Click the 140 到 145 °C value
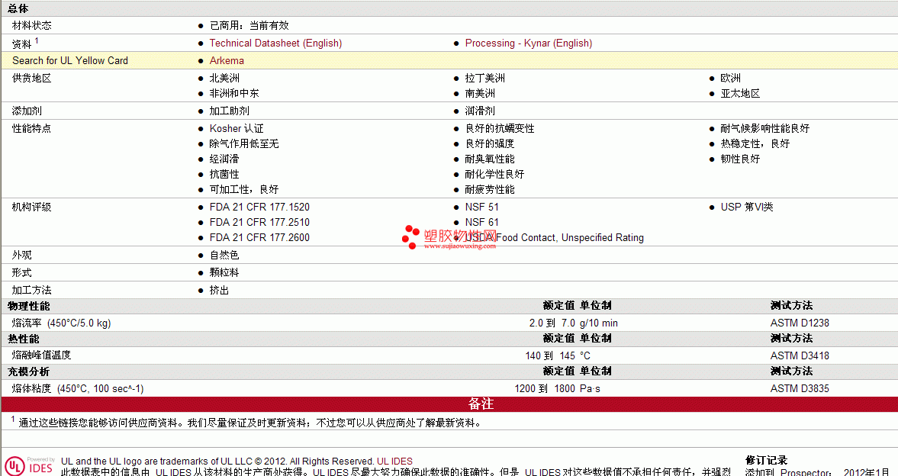Viewport: 898px width, 476px height. pos(558,355)
